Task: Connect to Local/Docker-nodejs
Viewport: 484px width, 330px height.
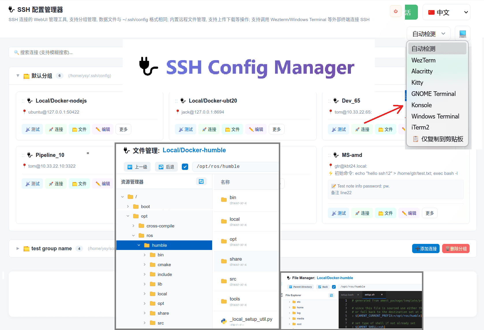Action: (x=56, y=129)
